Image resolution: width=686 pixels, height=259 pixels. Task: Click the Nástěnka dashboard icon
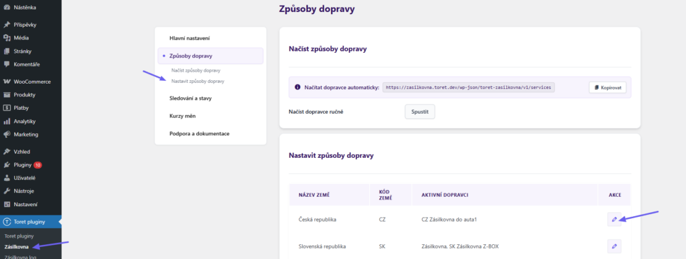point(7,7)
